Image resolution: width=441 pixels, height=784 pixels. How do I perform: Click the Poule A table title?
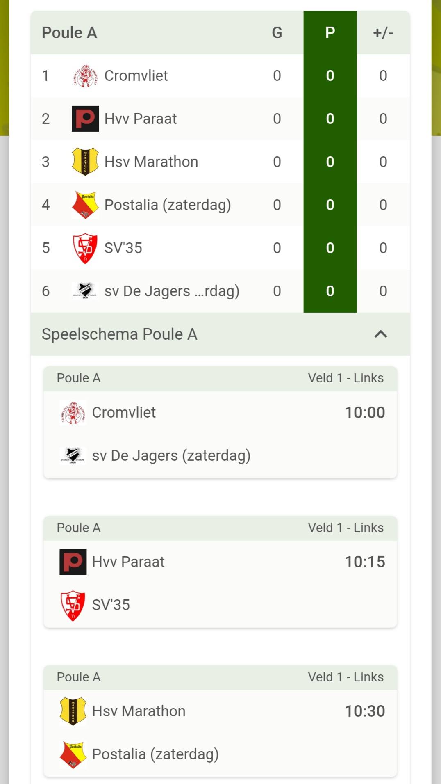pyautogui.click(x=70, y=33)
